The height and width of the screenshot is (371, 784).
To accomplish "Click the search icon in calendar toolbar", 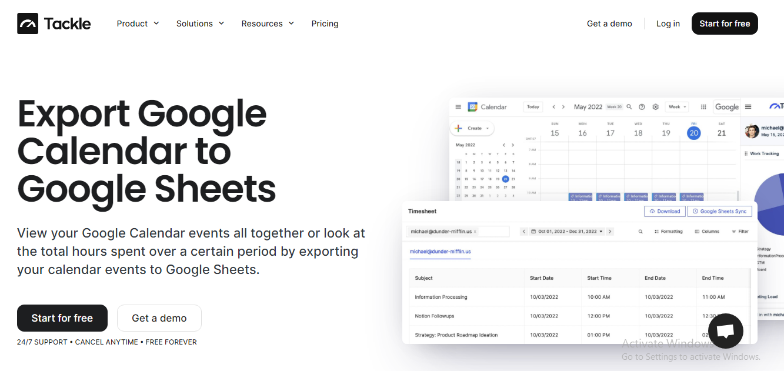I will coord(628,107).
